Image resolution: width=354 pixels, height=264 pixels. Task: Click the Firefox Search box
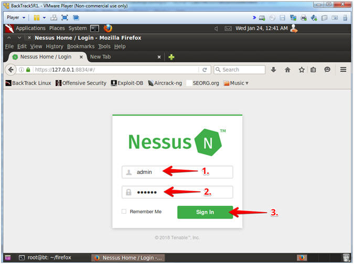240,70
